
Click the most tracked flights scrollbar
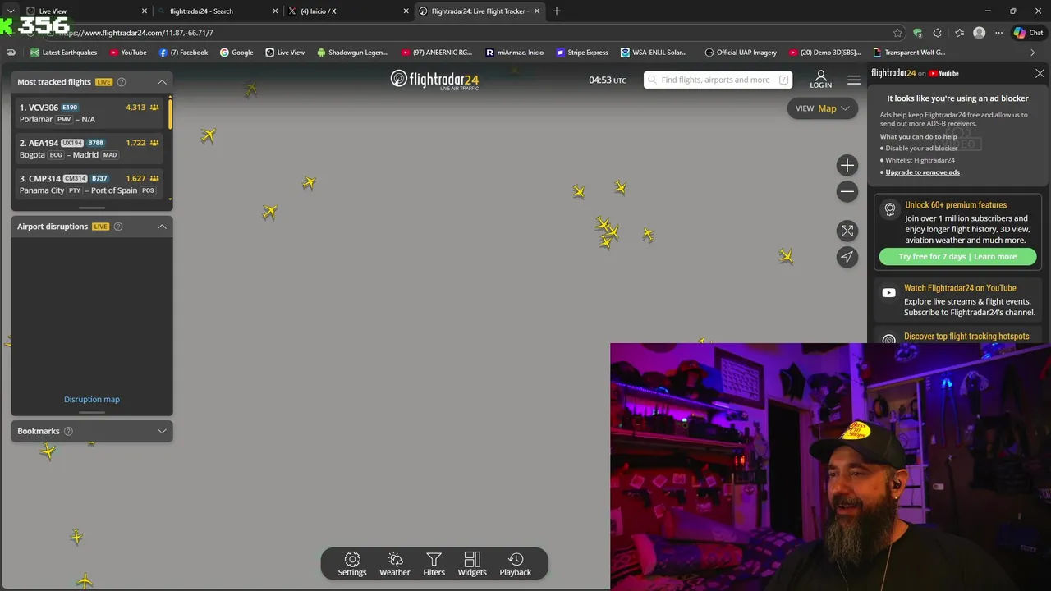(170, 112)
